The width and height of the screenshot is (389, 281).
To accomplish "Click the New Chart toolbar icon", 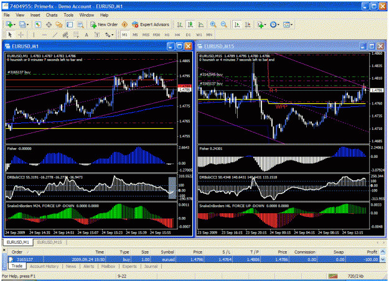I will click(9, 24).
